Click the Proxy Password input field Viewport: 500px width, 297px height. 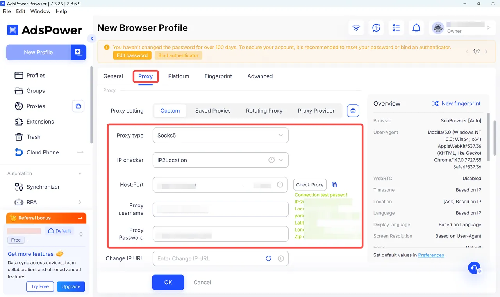point(220,234)
